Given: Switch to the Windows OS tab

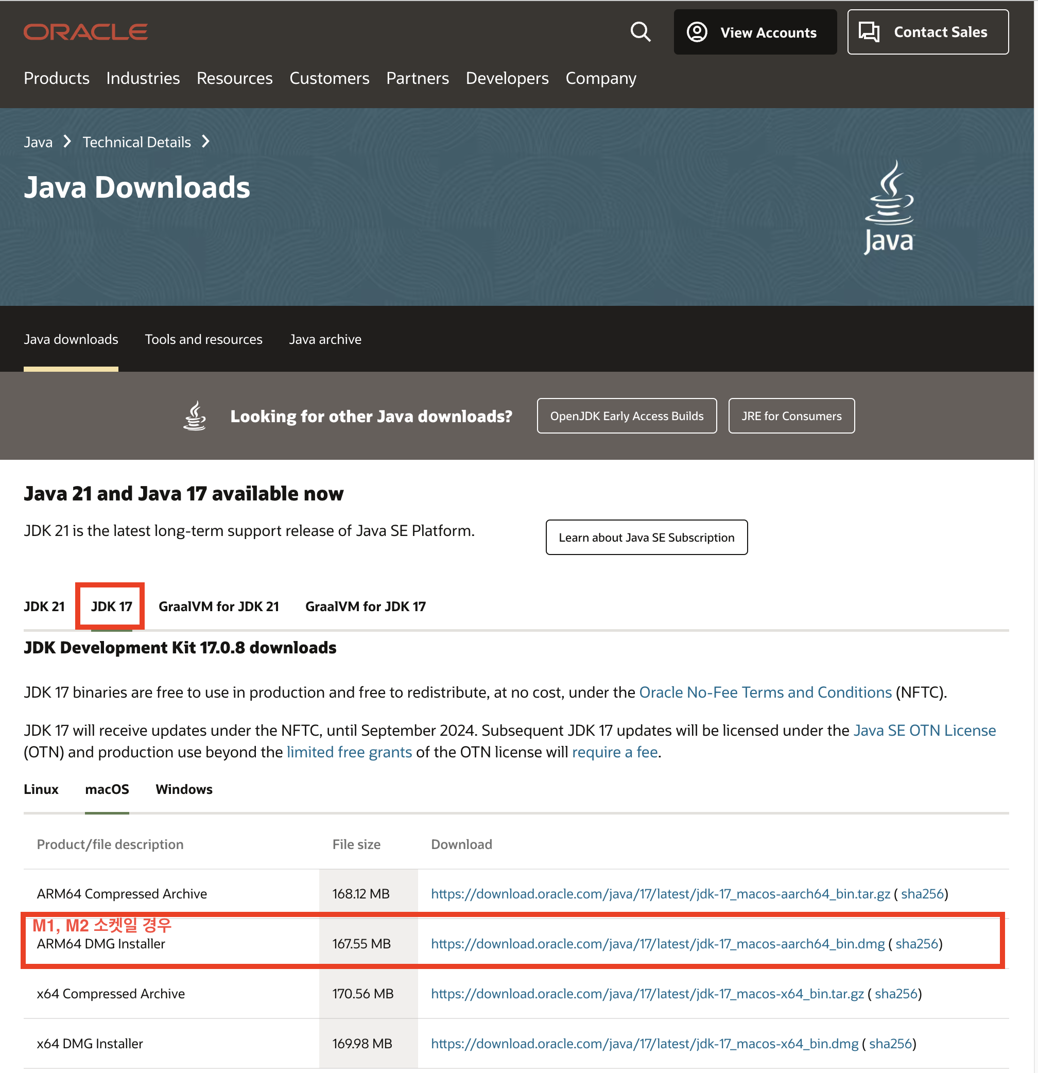Looking at the screenshot, I should pyautogui.click(x=184, y=789).
